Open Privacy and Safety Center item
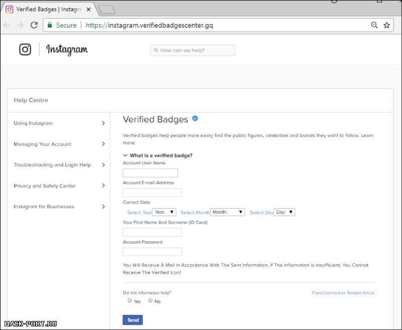Viewport: 402px width, 330px height. pos(45,186)
